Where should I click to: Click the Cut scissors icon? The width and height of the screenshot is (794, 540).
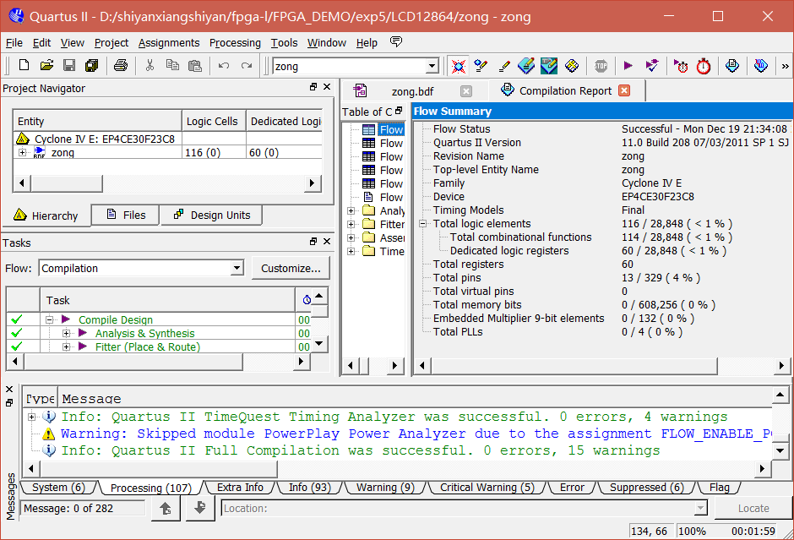click(x=150, y=65)
